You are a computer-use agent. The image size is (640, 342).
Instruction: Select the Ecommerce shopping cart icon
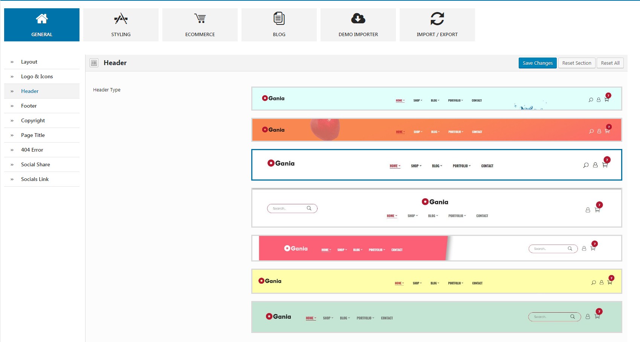click(x=200, y=18)
